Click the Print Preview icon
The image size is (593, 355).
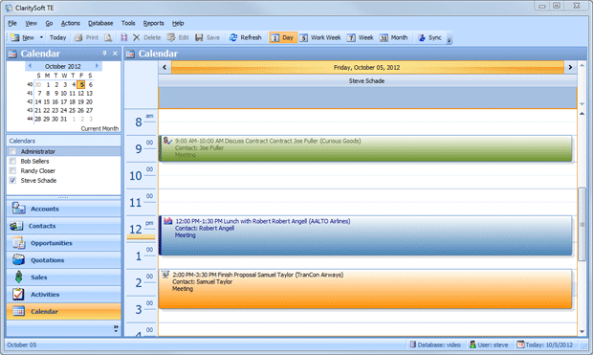pos(108,37)
